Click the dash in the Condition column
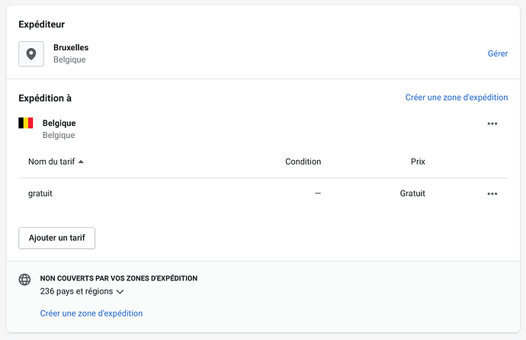 point(318,194)
